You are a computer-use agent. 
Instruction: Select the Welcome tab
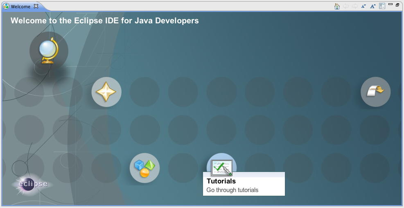(20, 7)
